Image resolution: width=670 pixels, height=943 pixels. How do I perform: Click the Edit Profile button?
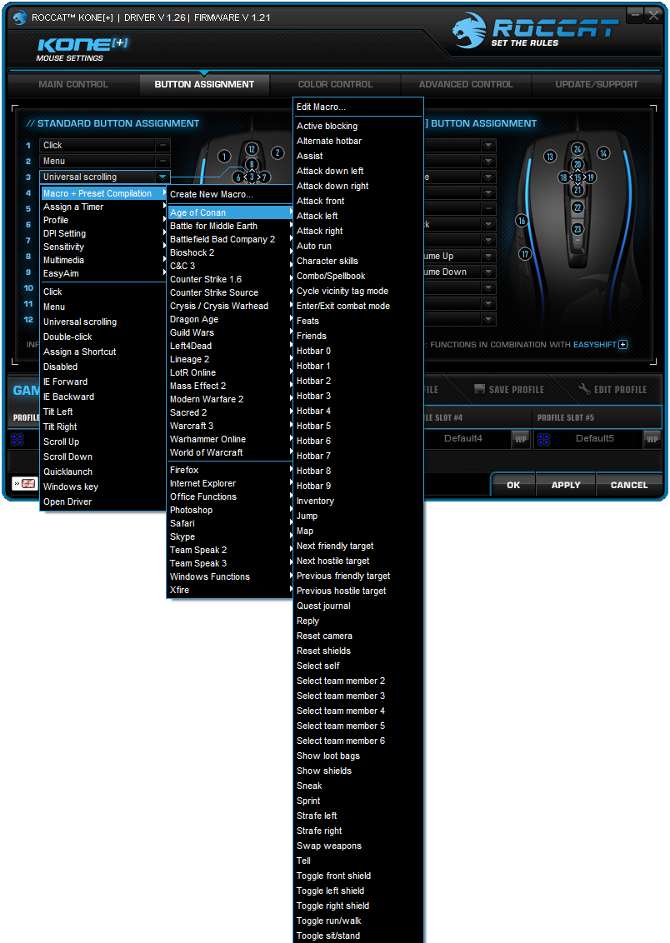tap(612, 390)
